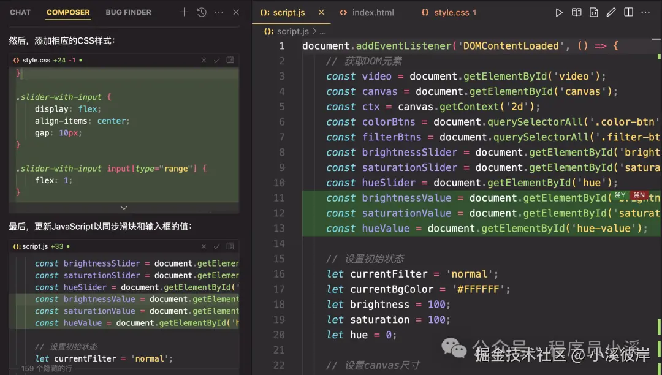Open the index.html editor tab
This screenshot has height=375, width=662.
click(373, 13)
